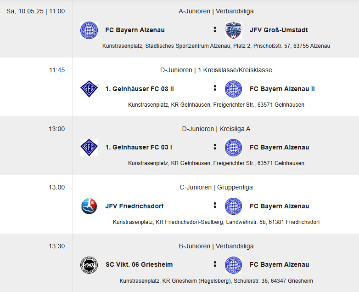Viewport: 359px width, 292px height.
Task: Click the 1. Gelnhäuser FC 03 II diamond logo
Action: (89, 89)
